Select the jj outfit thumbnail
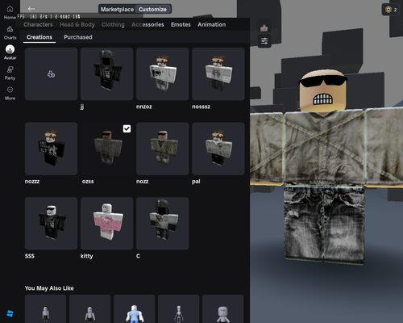Viewport: 403px width, 323px height. [x=106, y=74]
